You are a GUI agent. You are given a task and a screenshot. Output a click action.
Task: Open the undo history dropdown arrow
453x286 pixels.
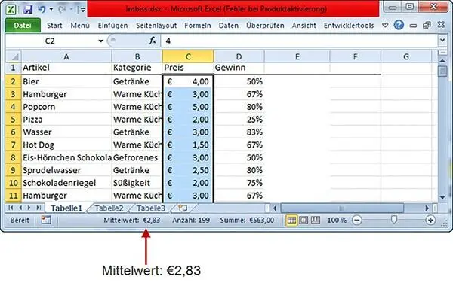[x=51, y=10]
